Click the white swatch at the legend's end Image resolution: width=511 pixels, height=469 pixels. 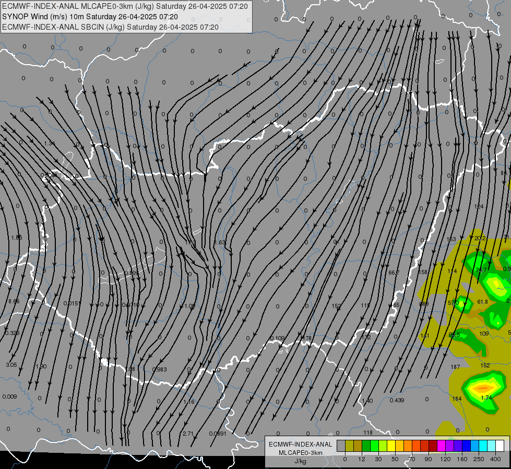pos(500,446)
